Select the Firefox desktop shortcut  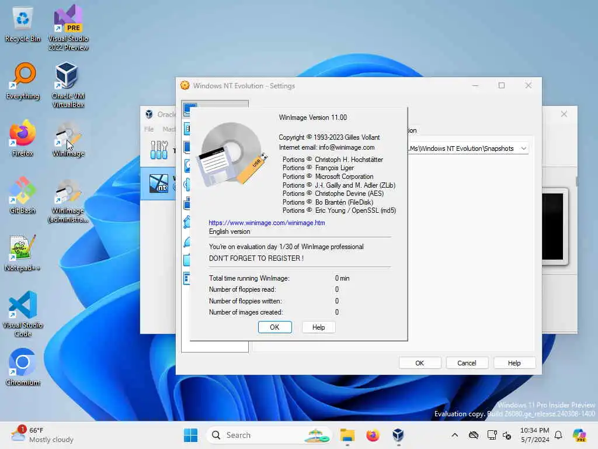point(23,139)
